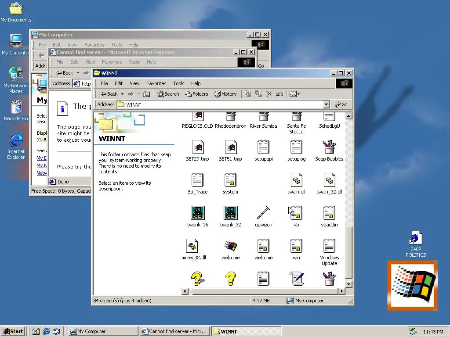The width and height of the screenshot is (450, 337).
Task: Open the Help menu in WINNT window
Action: 196,83
